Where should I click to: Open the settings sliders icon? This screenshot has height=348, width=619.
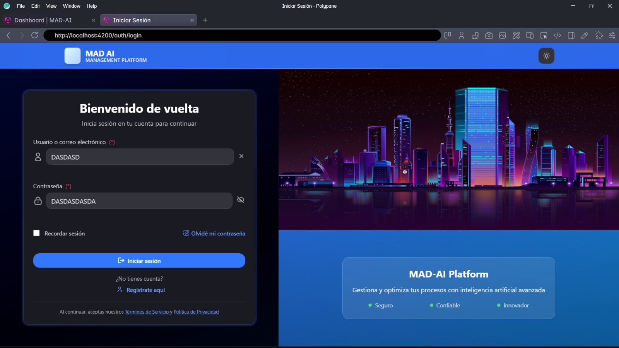[x=613, y=35]
